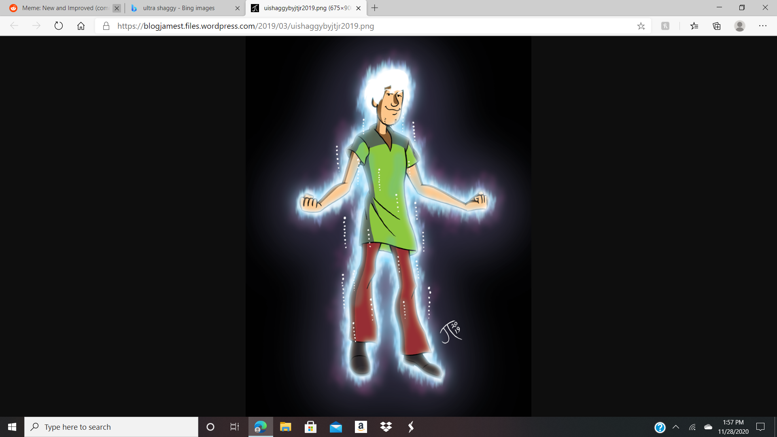
Task: Open the OneDrive cloud tray icon
Action: tap(708, 427)
